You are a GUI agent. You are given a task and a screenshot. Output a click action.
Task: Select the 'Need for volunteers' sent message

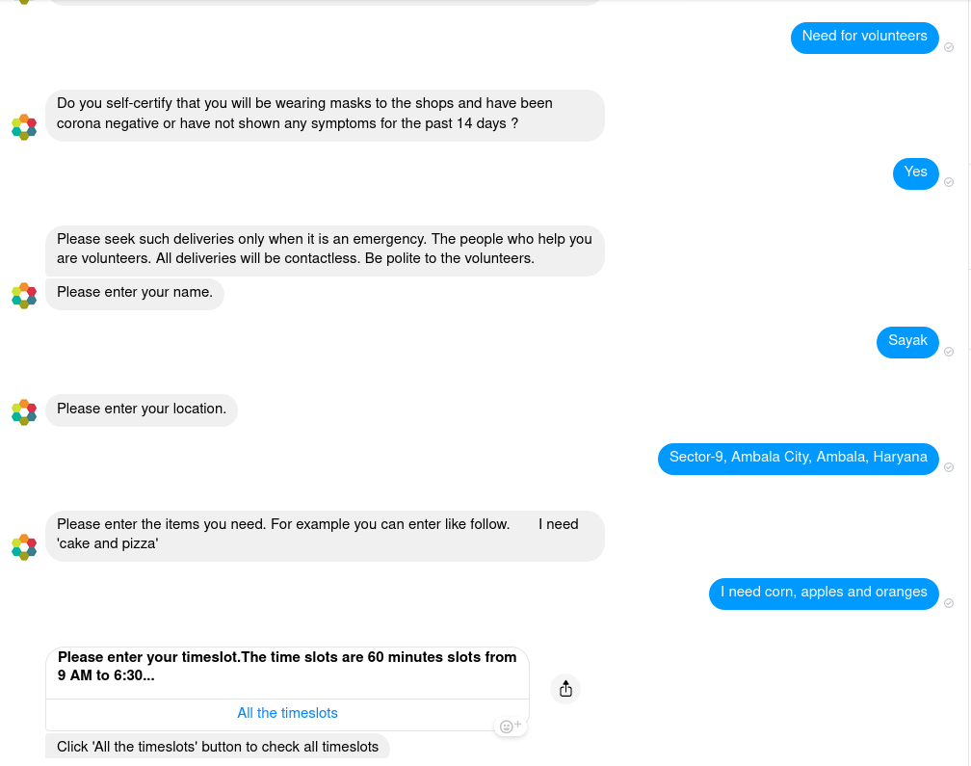[x=864, y=37]
